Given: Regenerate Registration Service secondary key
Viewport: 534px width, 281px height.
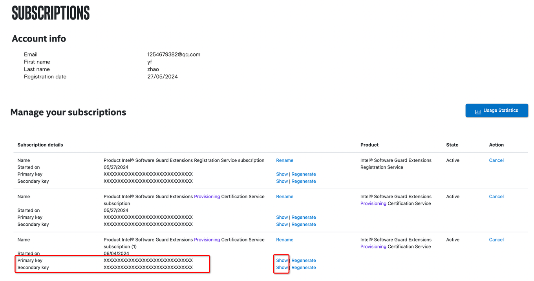Looking at the screenshot, I should point(304,181).
